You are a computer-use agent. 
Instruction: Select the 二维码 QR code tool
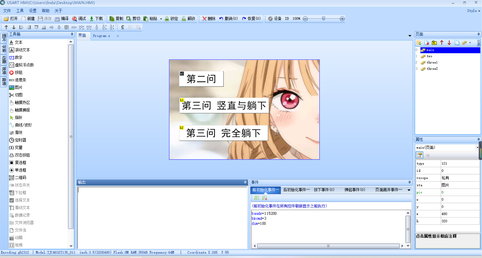pyautogui.click(x=18, y=178)
